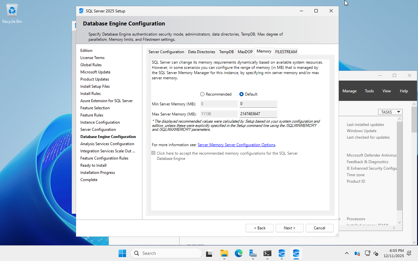Click the muted volume tray icon
The height and width of the screenshot is (261, 418).
tap(376, 253)
